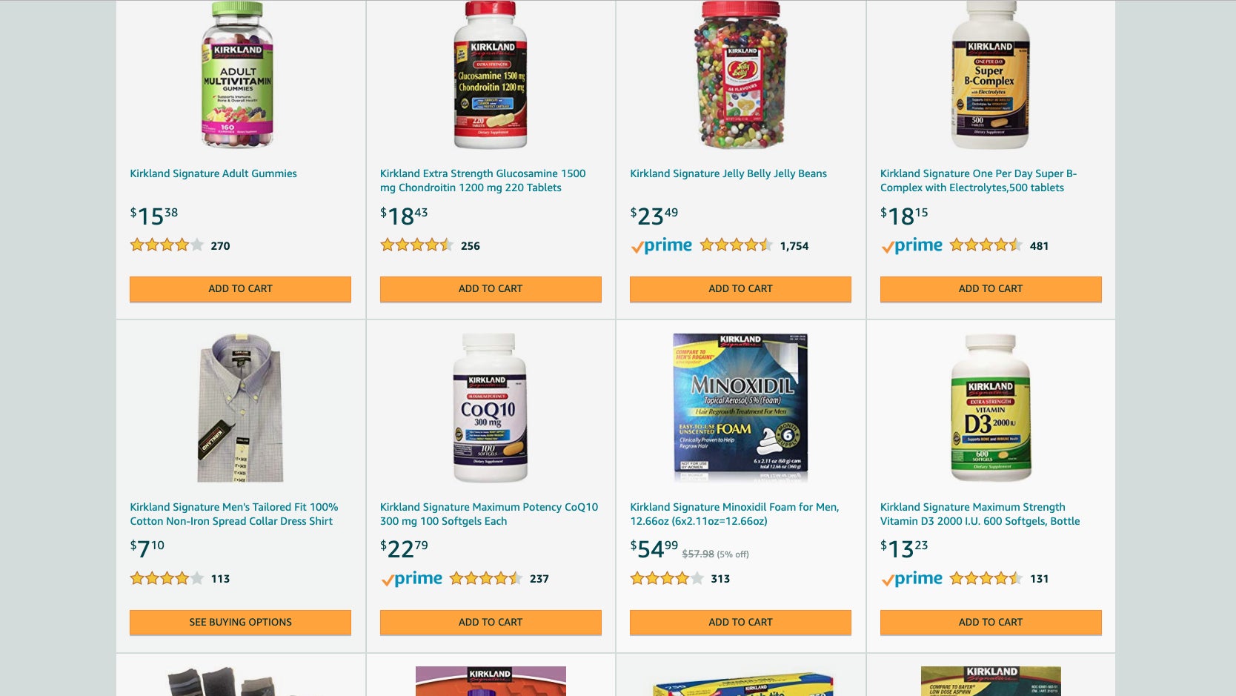Open the Super B-Complex with Electrolytes title link
The height and width of the screenshot is (696, 1236).
pos(978,180)
